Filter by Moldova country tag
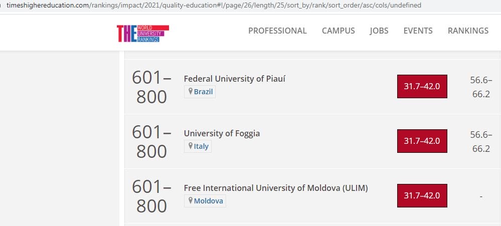The width and height of the screenshot is (501, 226). tap(208, 201)
